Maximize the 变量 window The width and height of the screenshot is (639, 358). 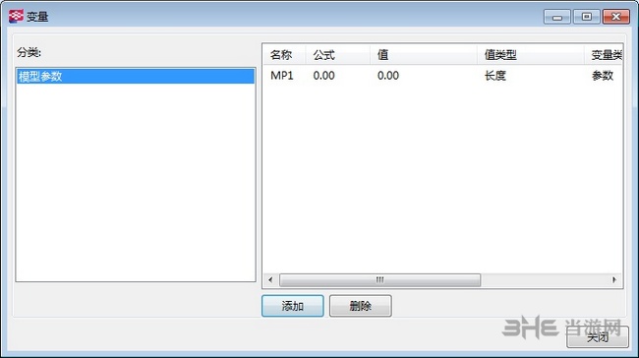pyautogui.click(x=587, y=17)
